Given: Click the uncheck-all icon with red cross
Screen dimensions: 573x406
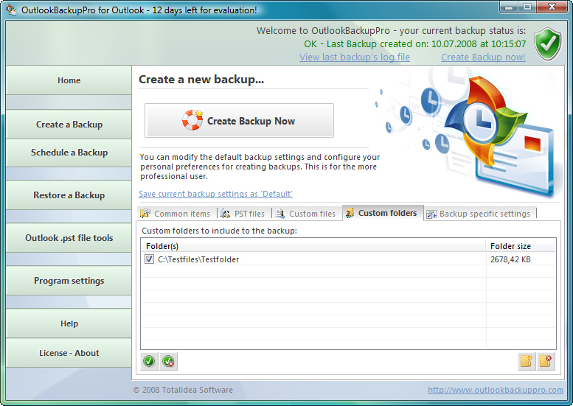Looking at the screenshot, I should click(x=168, y=362).
